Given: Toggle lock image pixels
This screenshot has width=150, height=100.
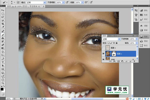Looking at the screenshot, I should pos(111,43).
